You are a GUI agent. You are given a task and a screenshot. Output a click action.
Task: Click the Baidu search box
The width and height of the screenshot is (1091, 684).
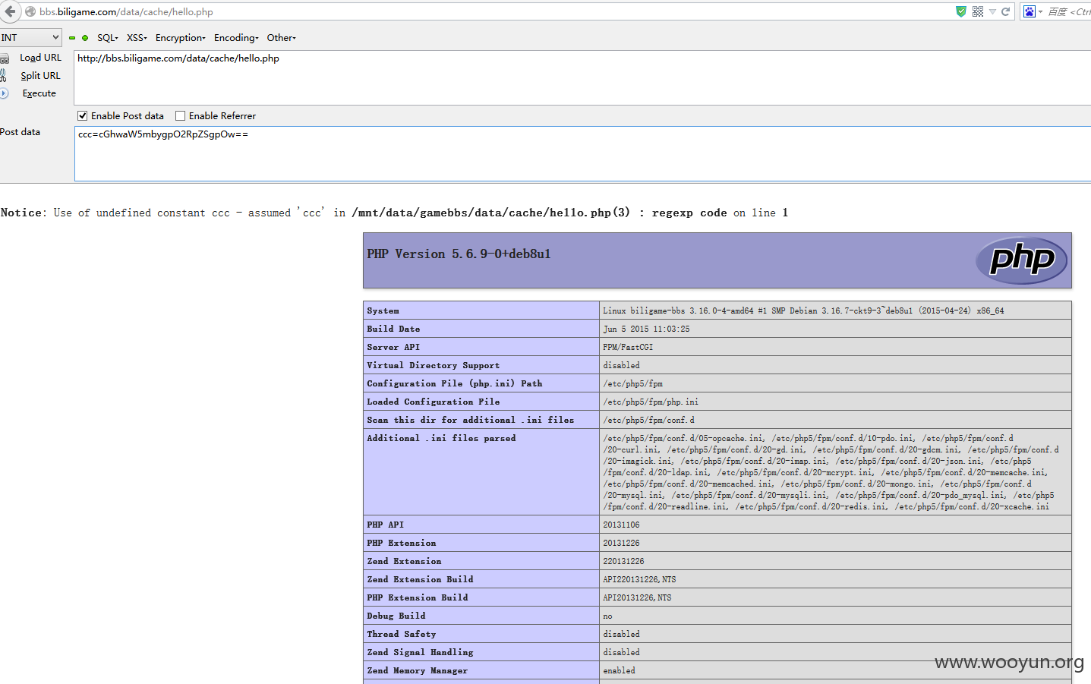1069,11
